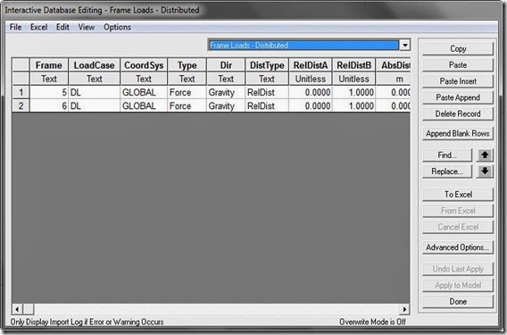Click the horizontal scrollbar thumb

point(29,309)
